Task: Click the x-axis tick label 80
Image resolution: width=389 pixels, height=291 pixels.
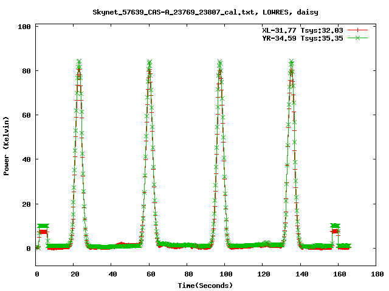Action: [189, 274]
